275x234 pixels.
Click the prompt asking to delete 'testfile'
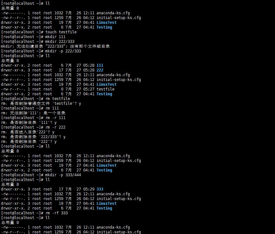tap(41, 104)
